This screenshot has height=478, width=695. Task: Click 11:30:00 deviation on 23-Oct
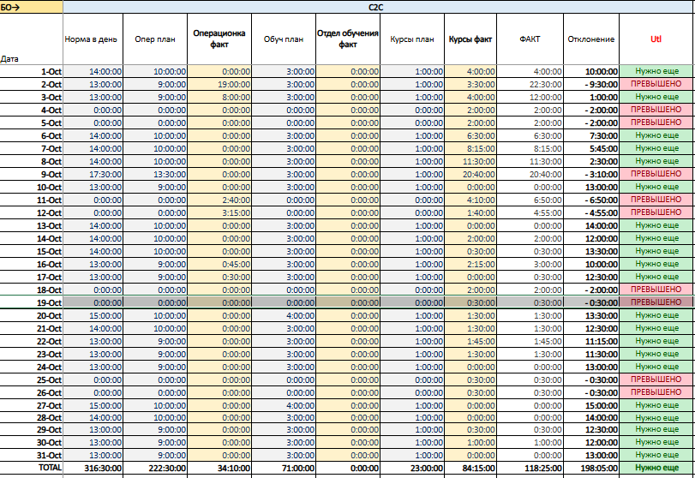[591, 354]
